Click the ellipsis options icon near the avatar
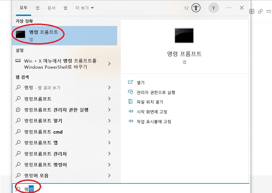272x193 pixels. click(x=229, y=8)
